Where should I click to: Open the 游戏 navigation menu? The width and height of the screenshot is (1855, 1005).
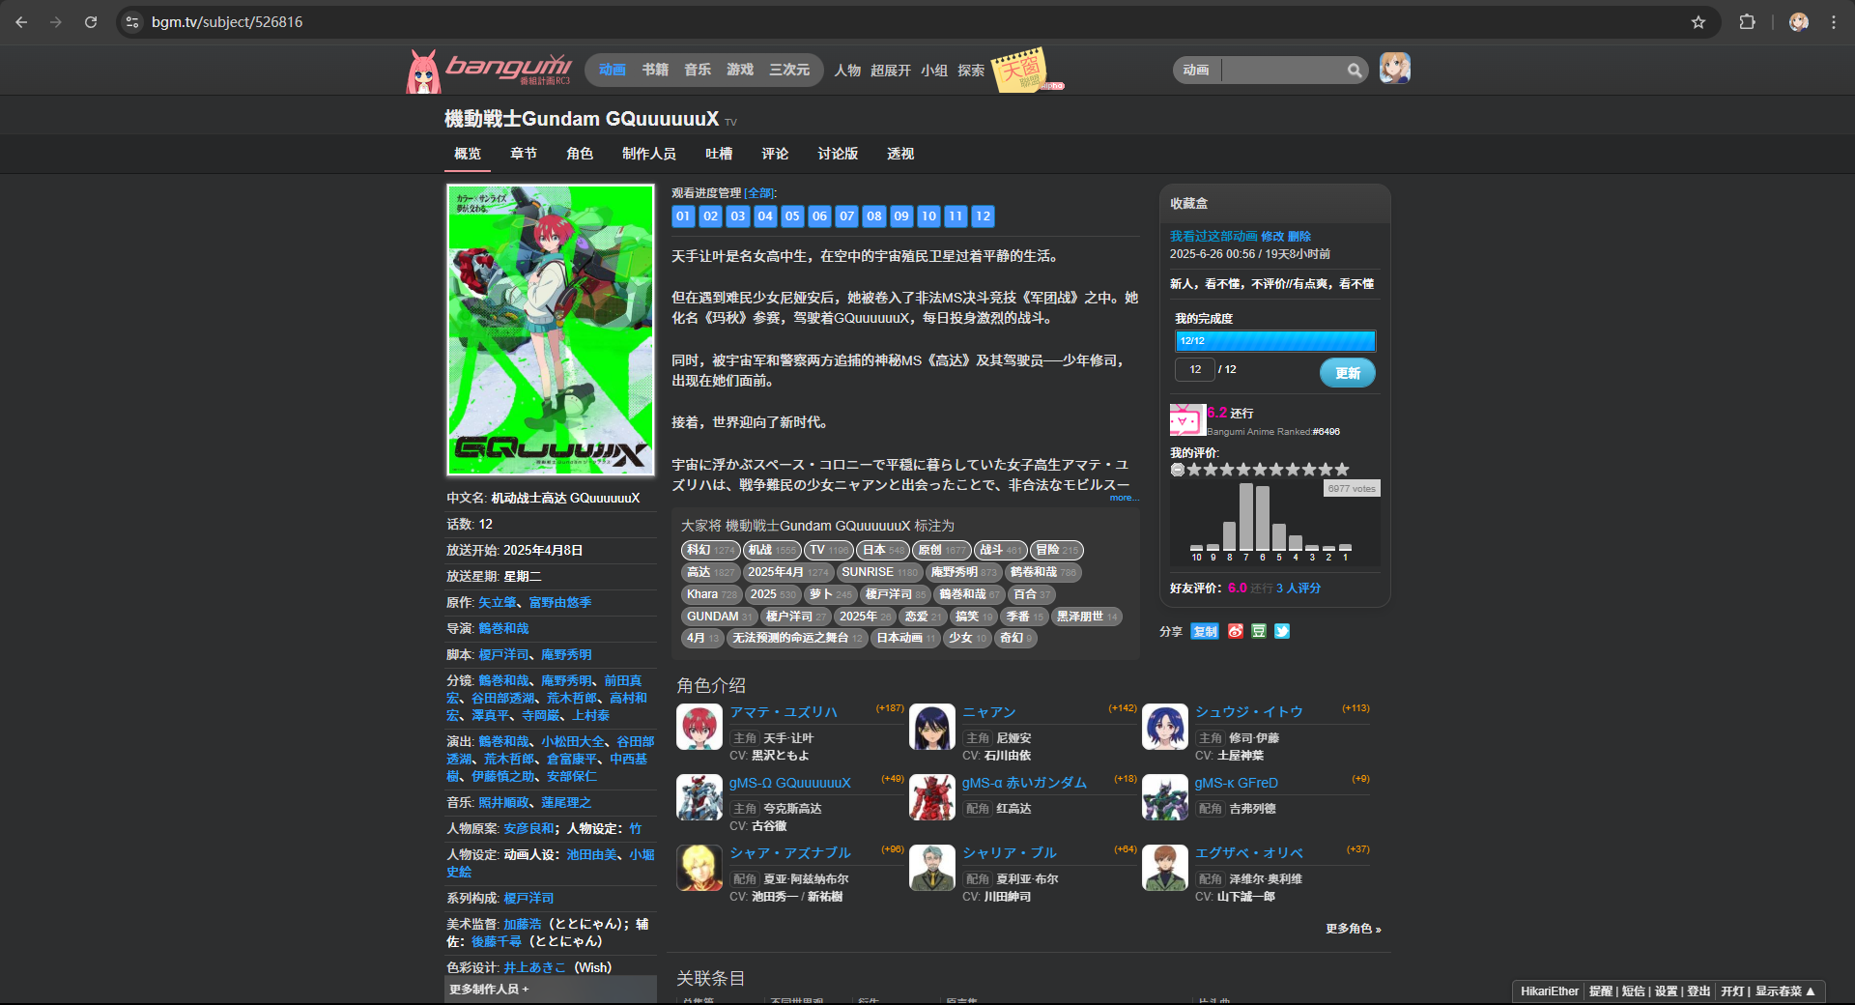[740, 70]
